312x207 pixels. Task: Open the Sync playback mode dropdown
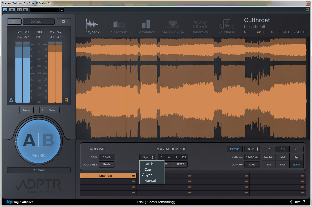(147, 157)
